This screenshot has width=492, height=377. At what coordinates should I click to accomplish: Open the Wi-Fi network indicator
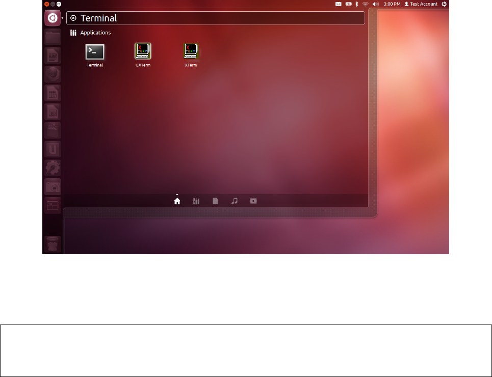click(x=365, y=4)
